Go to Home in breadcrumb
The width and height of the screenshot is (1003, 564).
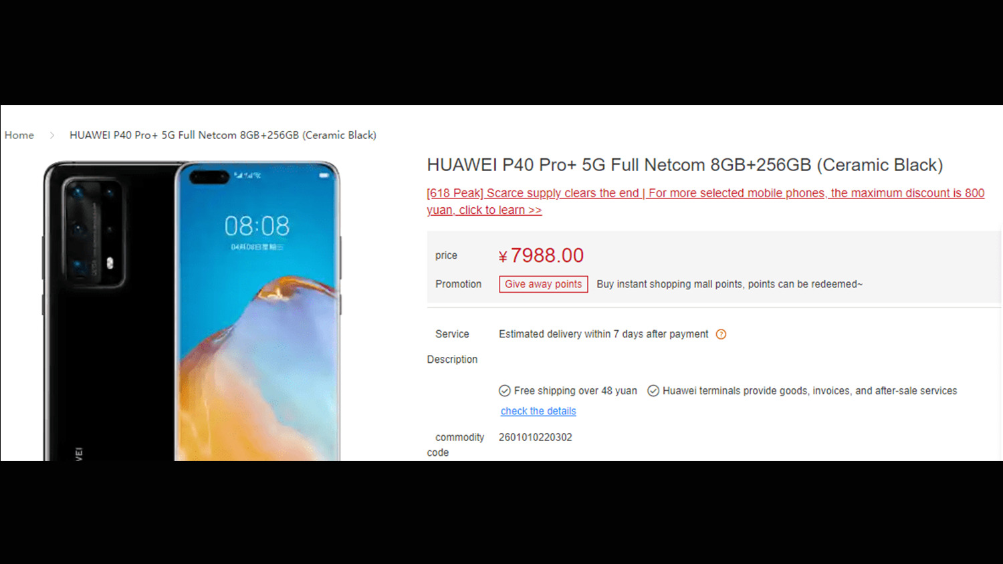[19, 135]
